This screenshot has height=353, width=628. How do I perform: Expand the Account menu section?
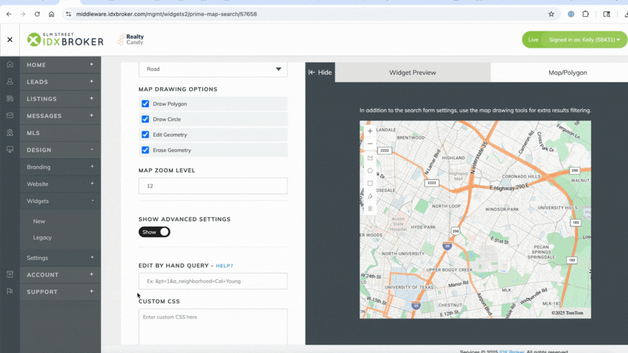coord(92,274)
